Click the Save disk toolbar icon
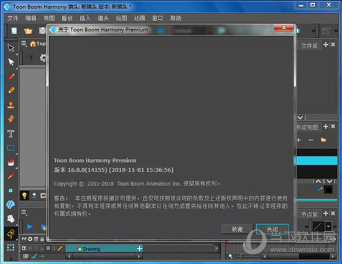Viewport: 342px width, 264px height. pos(42,31)
